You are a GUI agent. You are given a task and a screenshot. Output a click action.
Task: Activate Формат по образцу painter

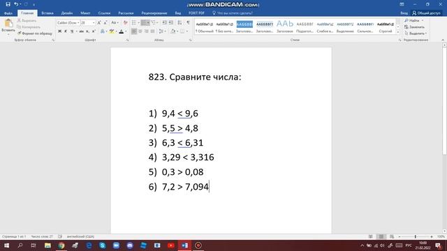(35, 33)
